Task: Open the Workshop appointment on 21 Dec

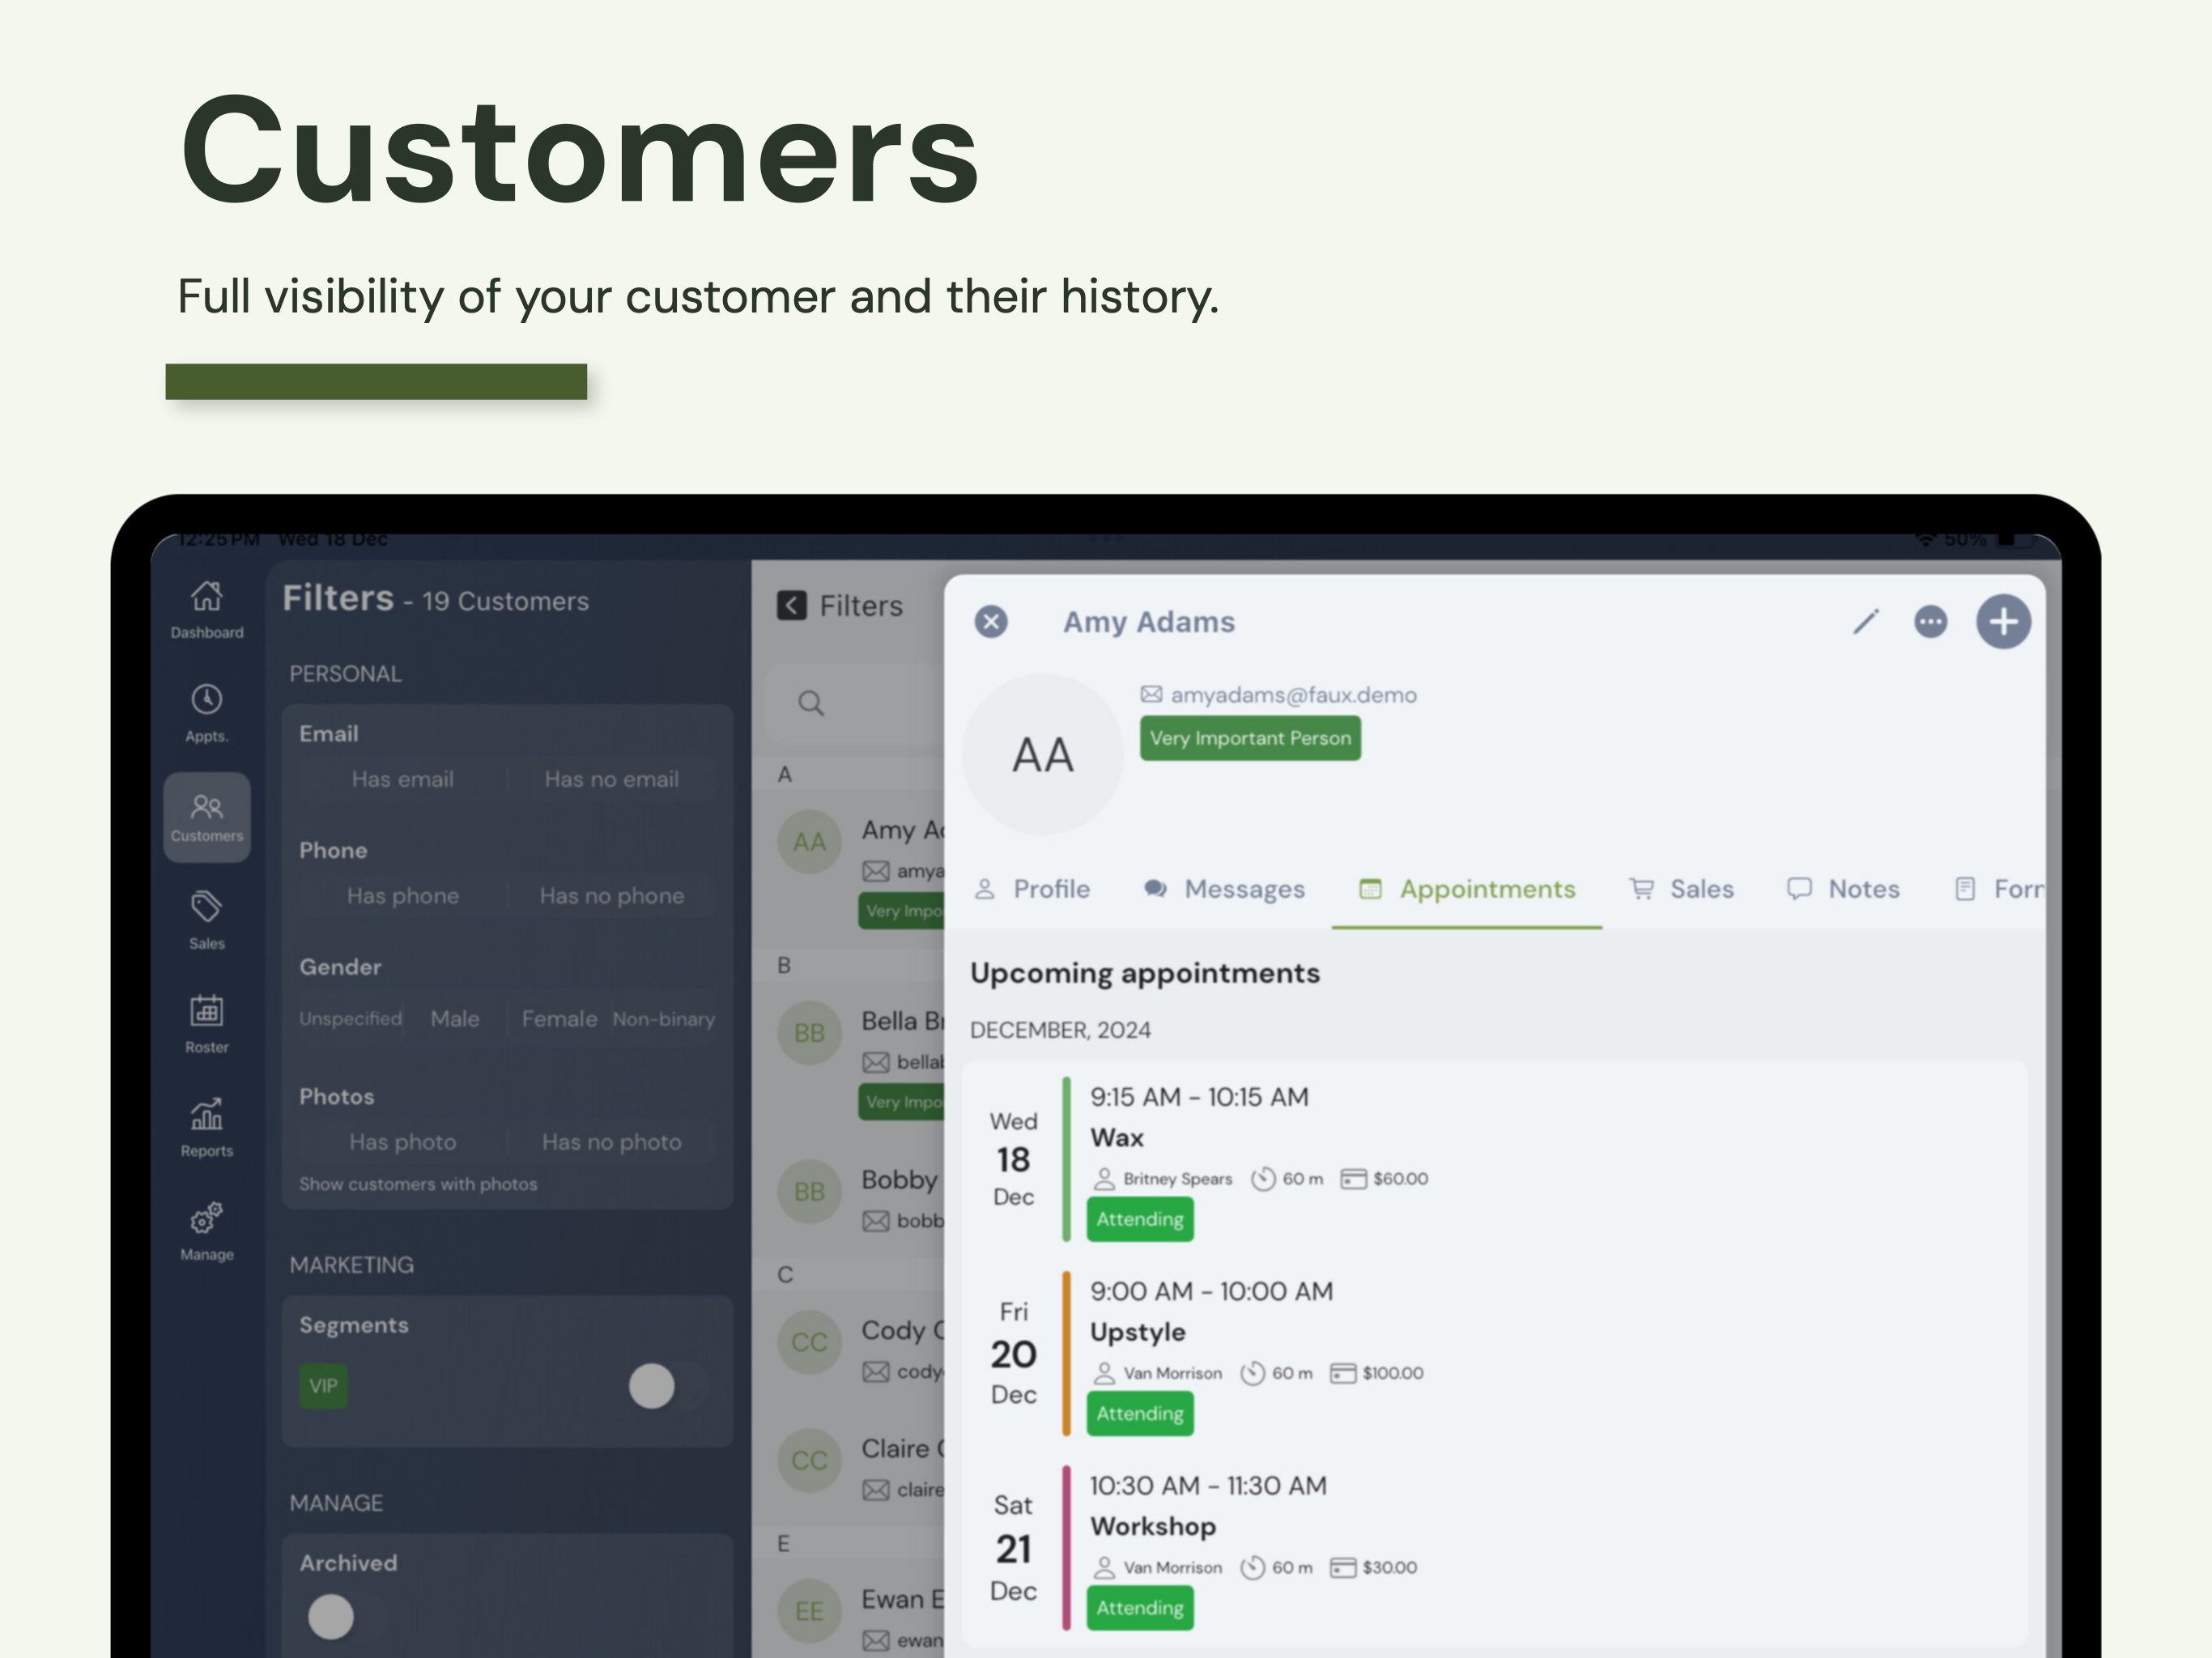Action: coord(1495,1547)
